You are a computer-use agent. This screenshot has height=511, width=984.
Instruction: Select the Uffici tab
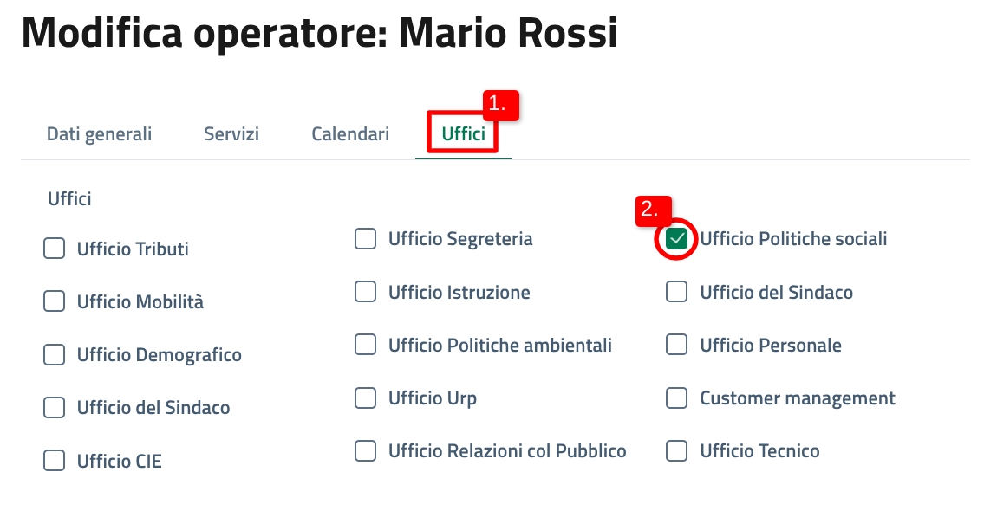click(463, 134)
